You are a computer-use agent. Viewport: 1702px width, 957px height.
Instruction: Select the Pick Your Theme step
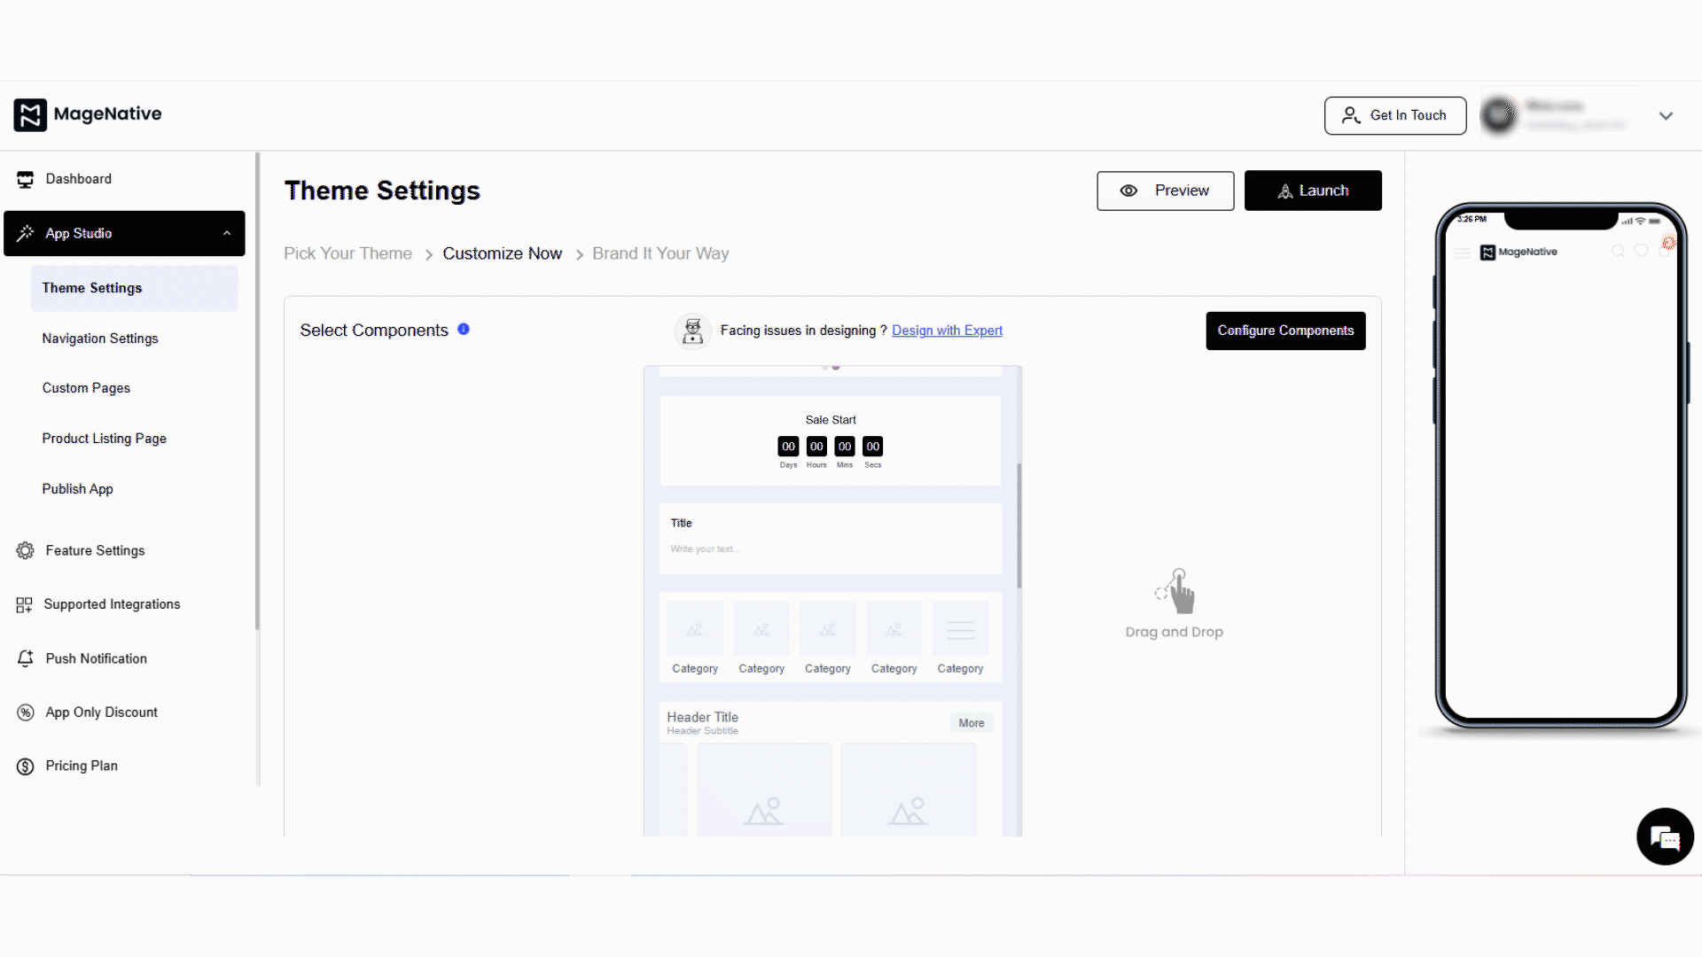[347, 253]
